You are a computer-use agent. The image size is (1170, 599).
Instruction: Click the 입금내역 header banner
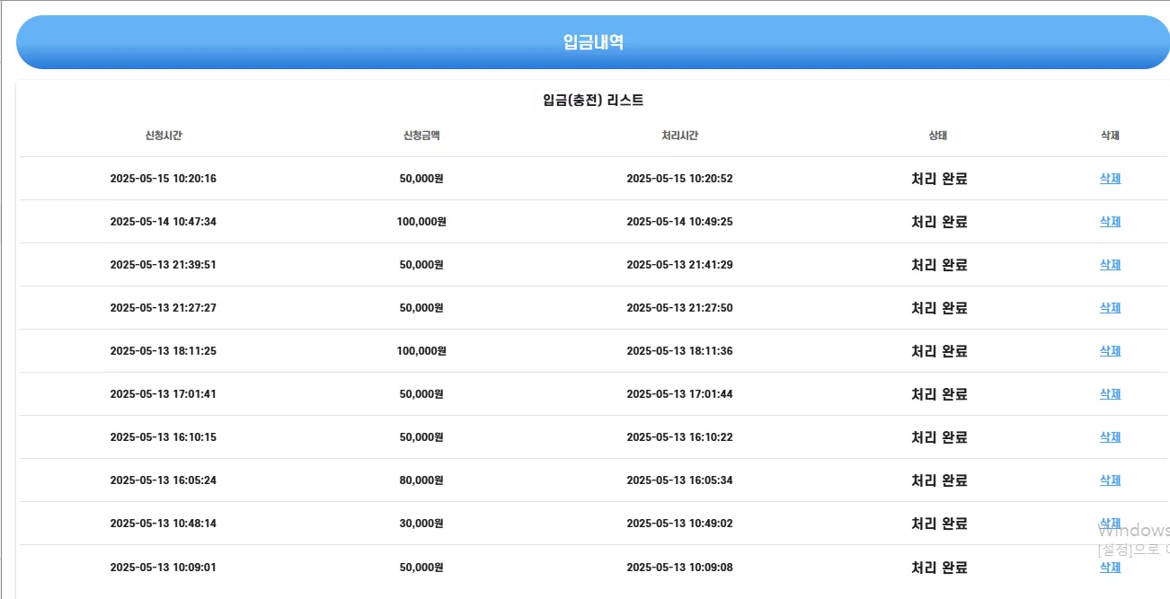click(x=593, y=42)
